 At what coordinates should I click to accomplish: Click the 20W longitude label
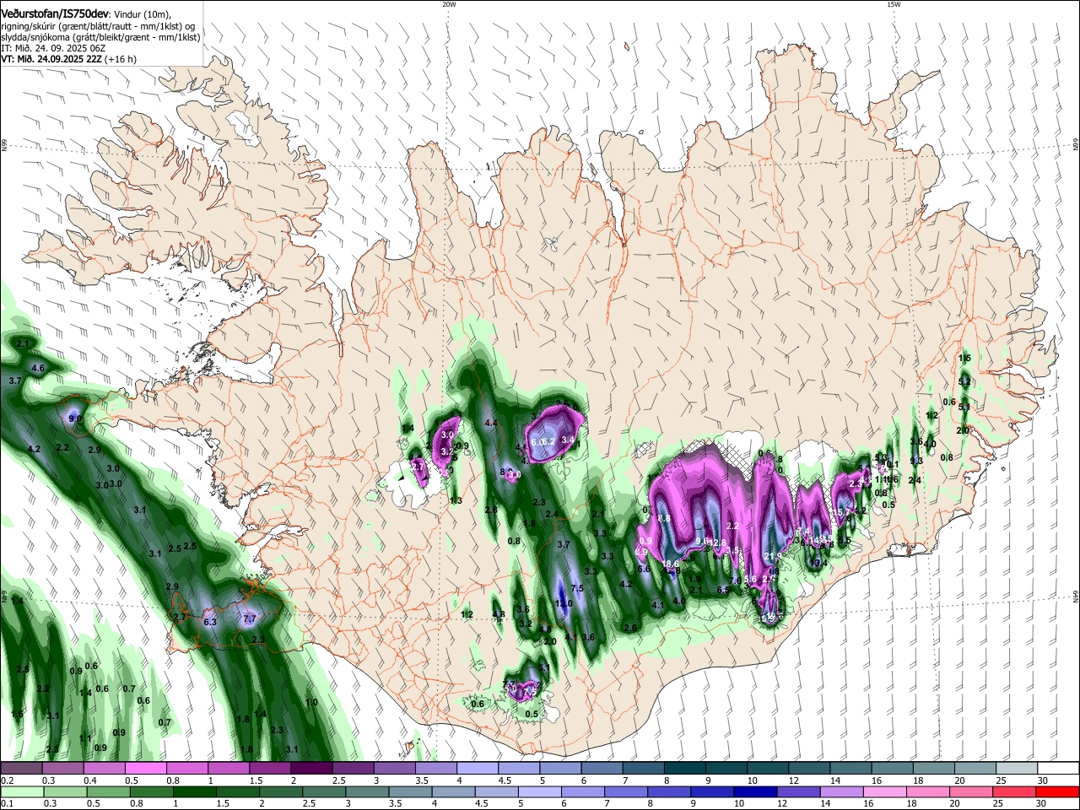(x=449, y=4)
